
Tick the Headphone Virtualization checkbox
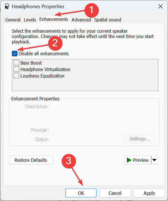(x=16, y=69)
